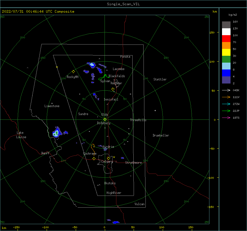Viewport: 247px width, 231px height.
Task: Click the 04DK legend label
Action: tap(236, 90)
